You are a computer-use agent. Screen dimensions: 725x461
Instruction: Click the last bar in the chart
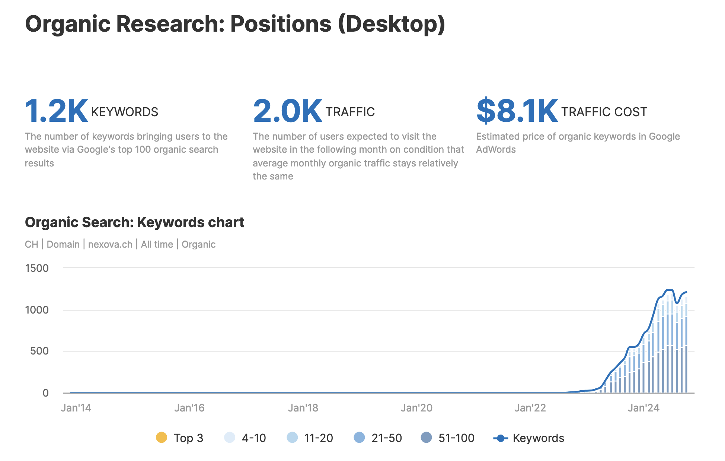(x=686, y=344)
